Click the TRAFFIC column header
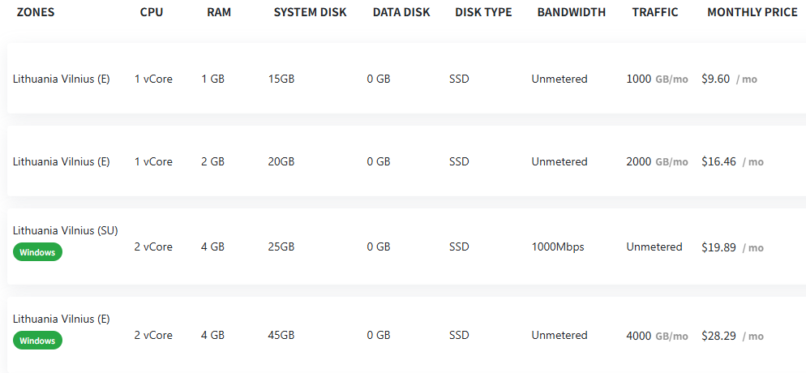 (655, 12)
